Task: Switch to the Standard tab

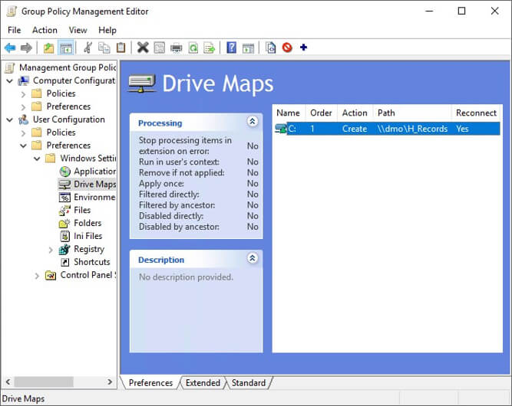Action: [x=249, y=383]
